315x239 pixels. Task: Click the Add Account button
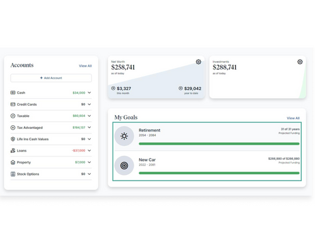[x=51, y=78]
